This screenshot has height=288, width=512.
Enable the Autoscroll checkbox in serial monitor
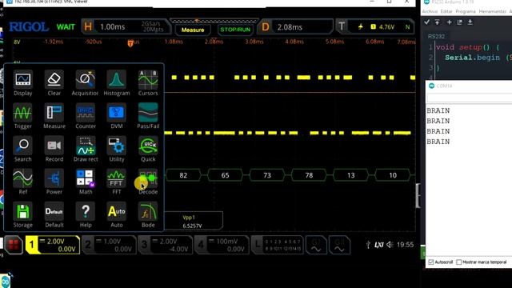coord(431,262)
